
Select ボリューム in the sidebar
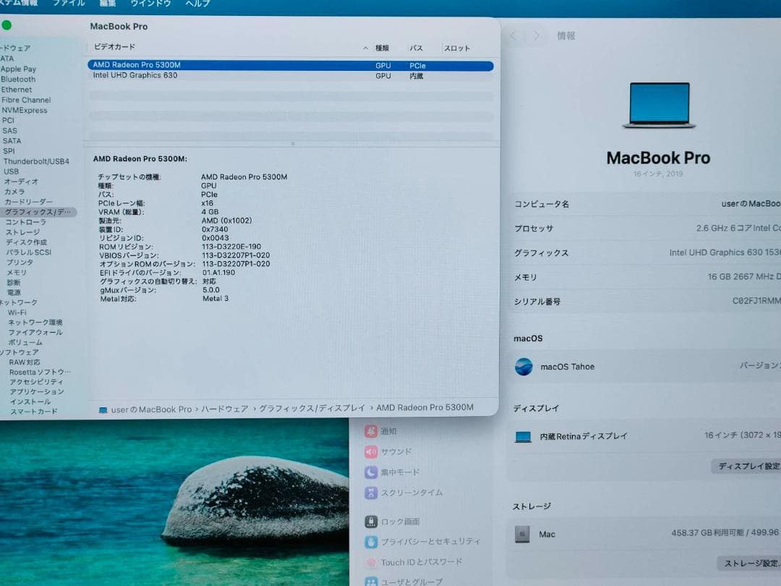pyautogui.click(x=25, y=342)
